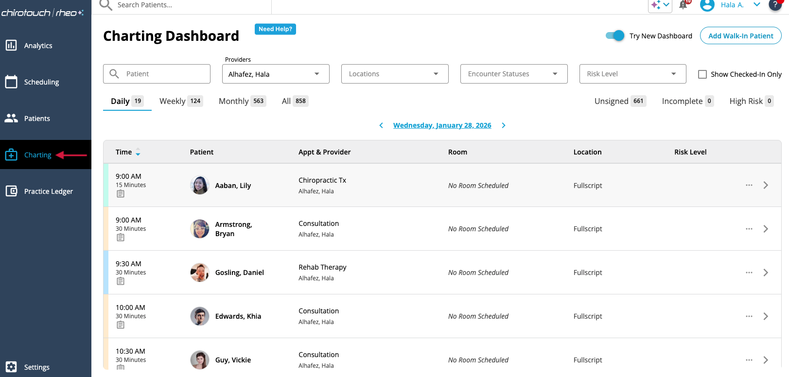Click Add Walk-In Patient button
This screenshot has height=377, width=789.
click(740, 35)
